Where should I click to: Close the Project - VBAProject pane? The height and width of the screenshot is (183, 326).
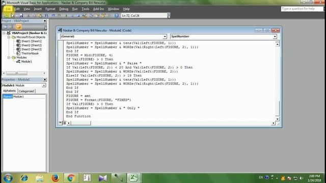(45, 21)
